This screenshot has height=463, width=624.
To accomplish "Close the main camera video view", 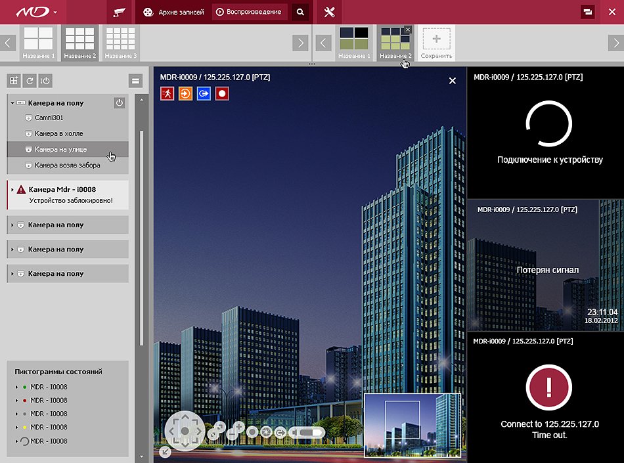I will [452, 80].
